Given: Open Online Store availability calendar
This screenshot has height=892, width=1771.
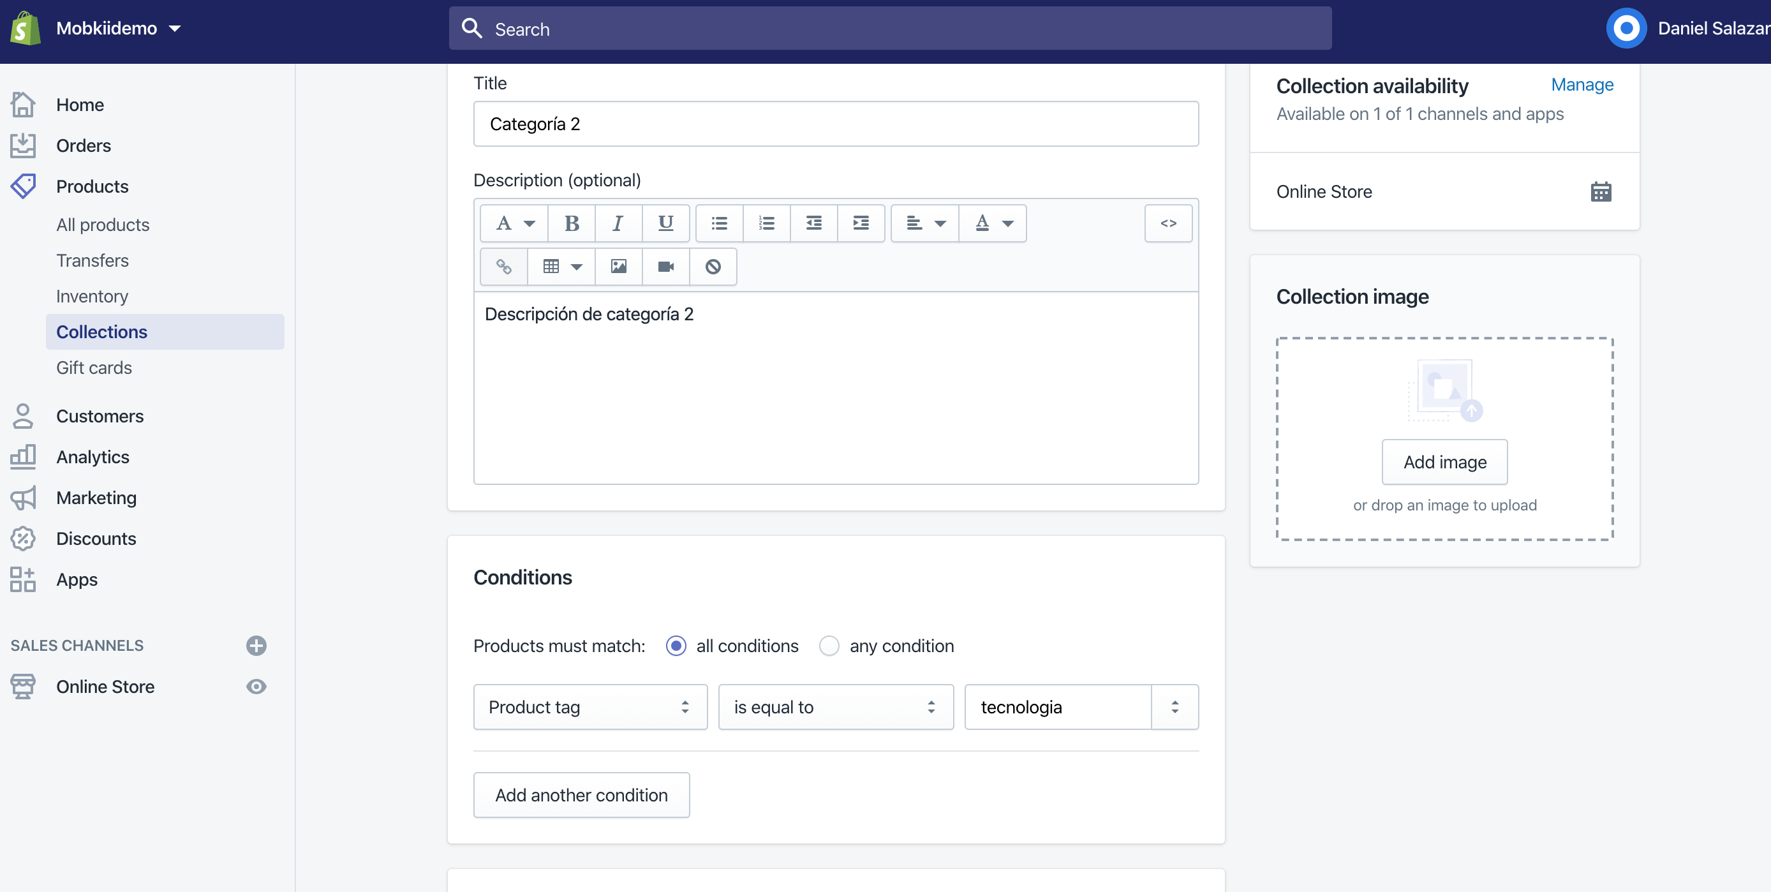Looking at the screenshot, I should click(x=1601, y=192).
